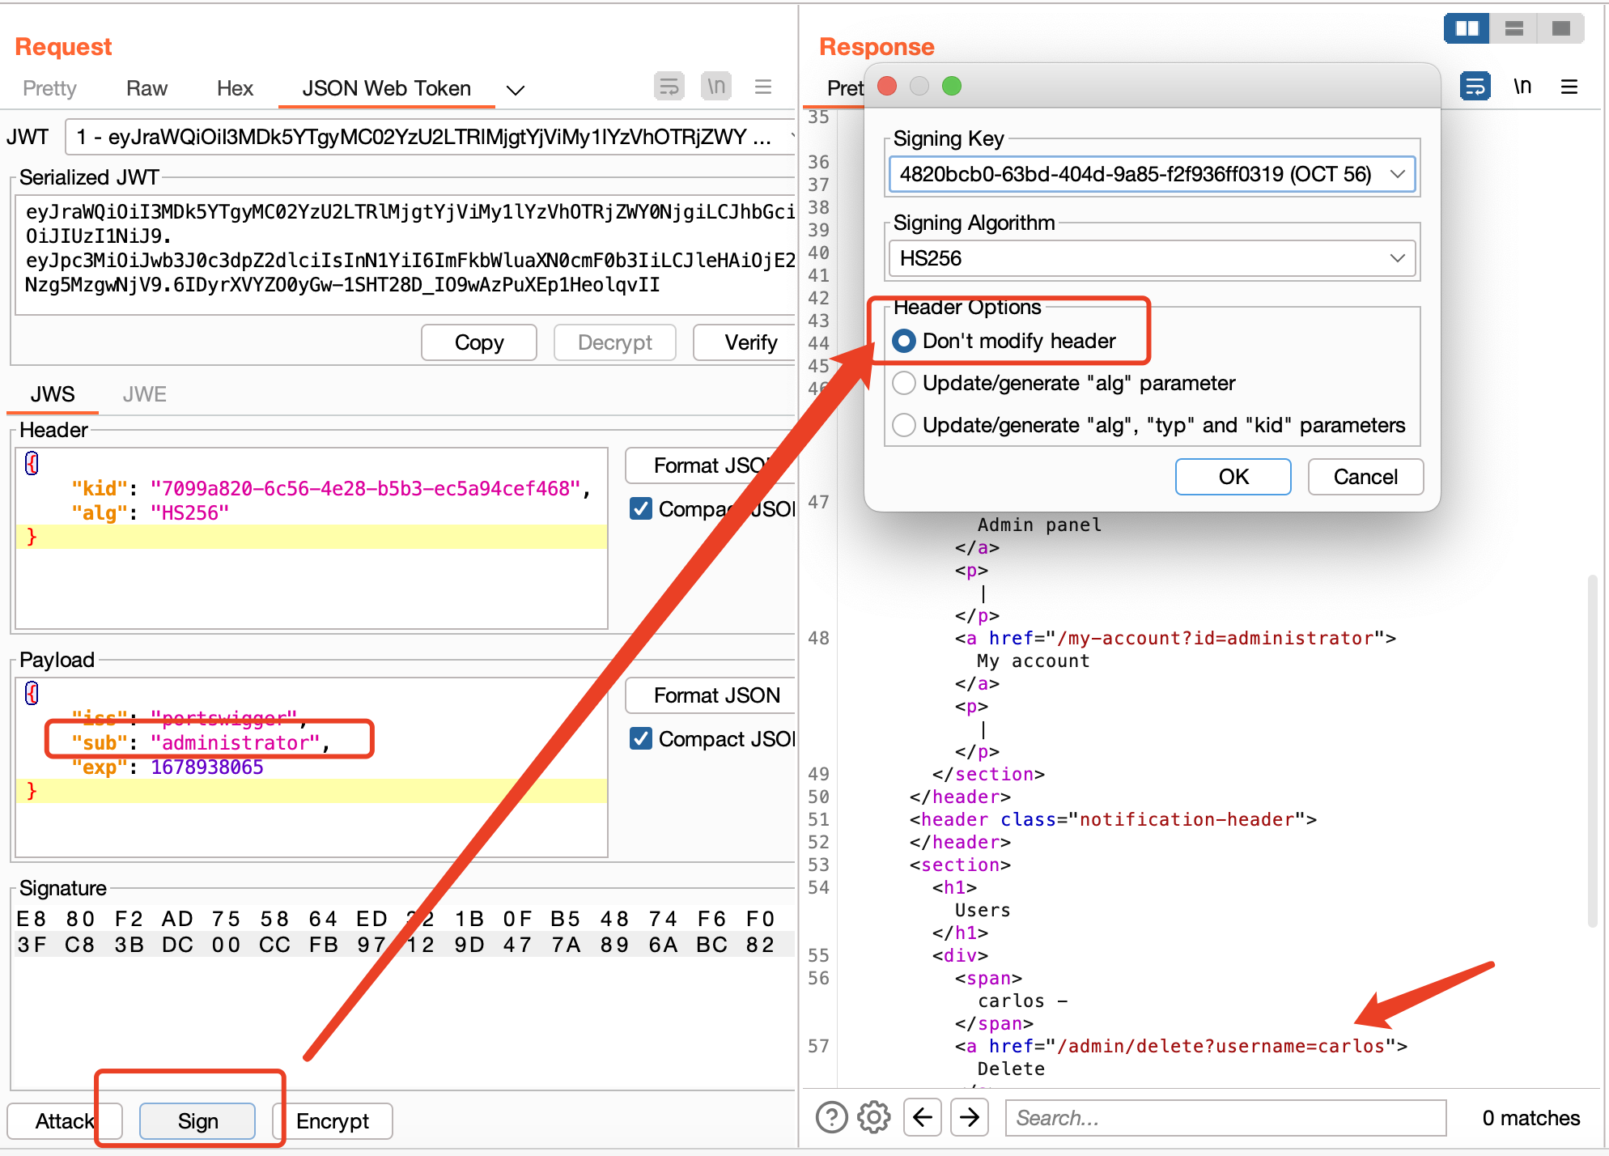Go to previous search match arrow
Screen dimensions: 1609x1156
click(x=923, y=1118)
